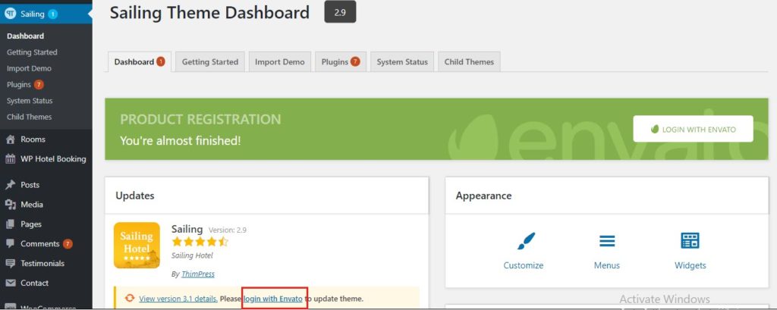Open View version 3.1 details link
Image resolution: width=777 pixels, height=310 pixels.
point(178,299)
